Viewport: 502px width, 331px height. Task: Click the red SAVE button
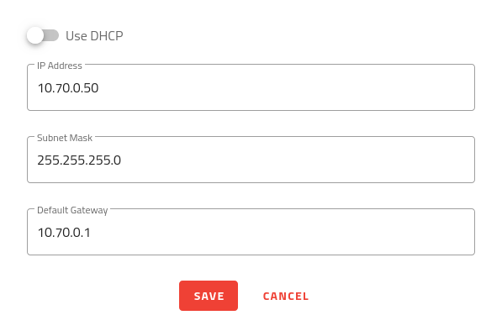[x=209, y=296]
